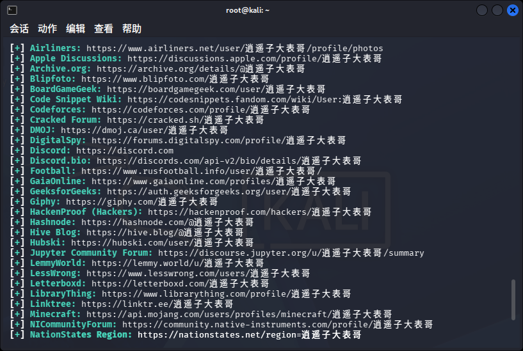
Task: Click the terminal vertical scrollbar thumb
Action: 513,300
